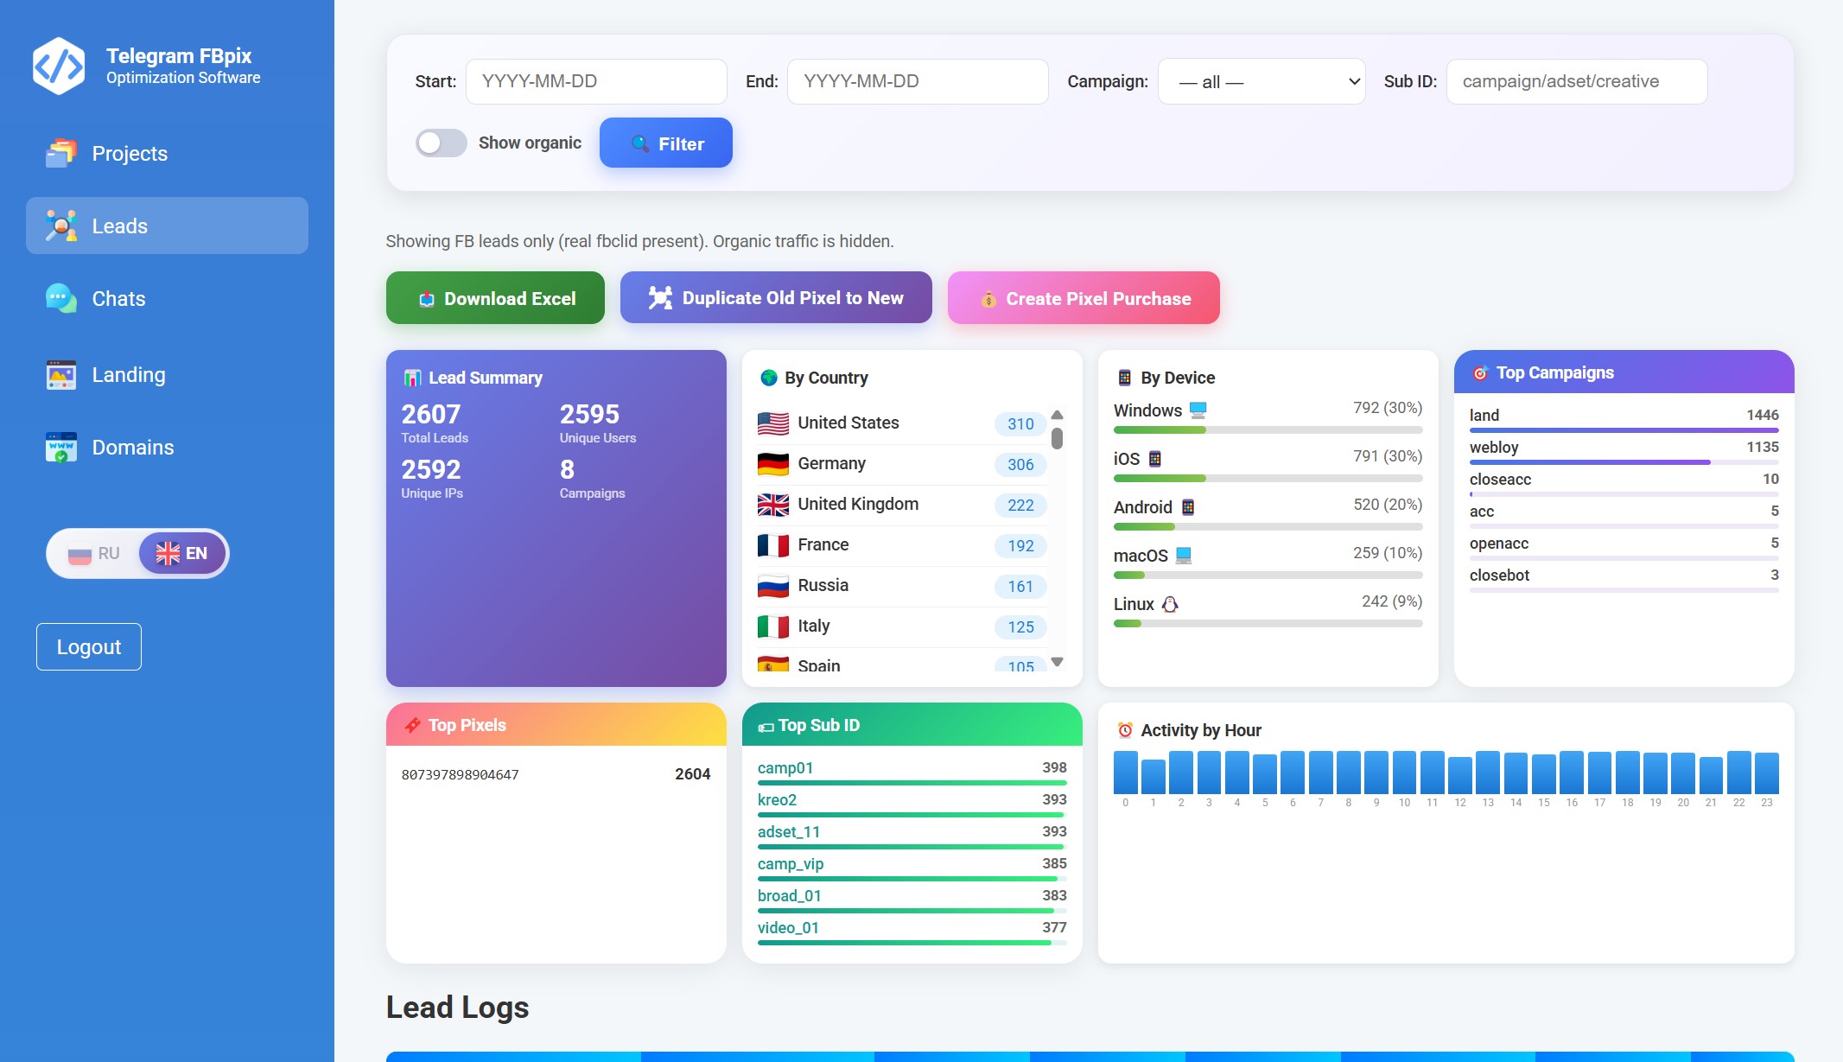Click the Linux penguin icon
Viewport: 1843px width, 1062px height.
[1170, 604]
